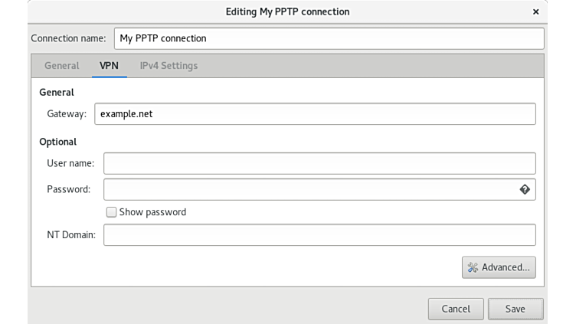The width and height of the screenshot is (576, 324).
Task: Close the Editing My PPTP connection dialog
Action: pos(535,11)
